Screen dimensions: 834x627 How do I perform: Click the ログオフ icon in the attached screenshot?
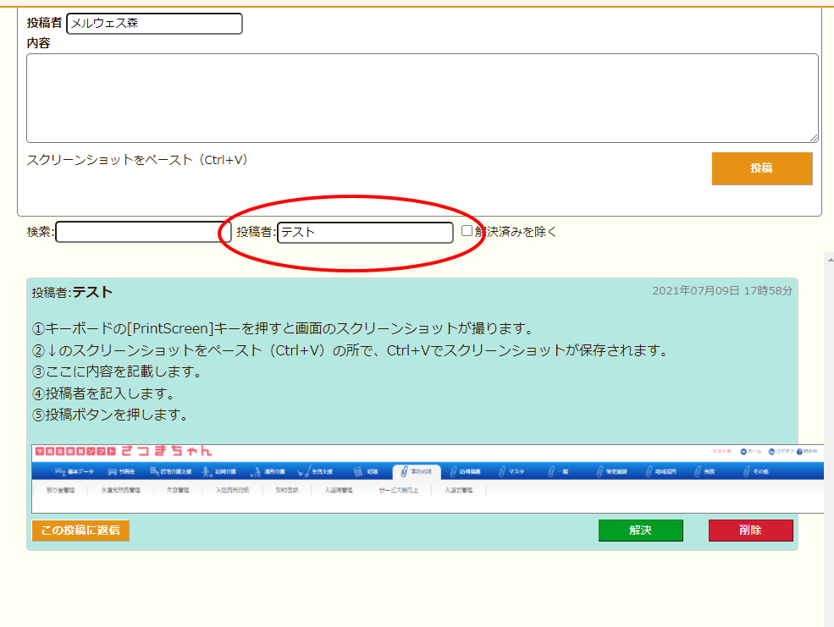coord(780,452)
